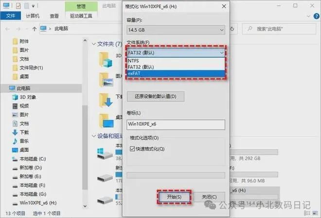Switch to large icons view in status bar
This screenshot has height=218, width=321.
pos(315,213)
